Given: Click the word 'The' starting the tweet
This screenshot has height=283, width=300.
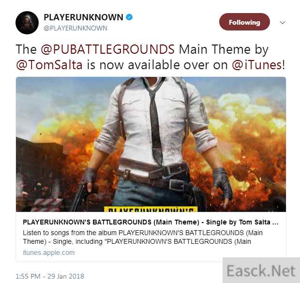Looking at the screenshot, I should (26, 49).
